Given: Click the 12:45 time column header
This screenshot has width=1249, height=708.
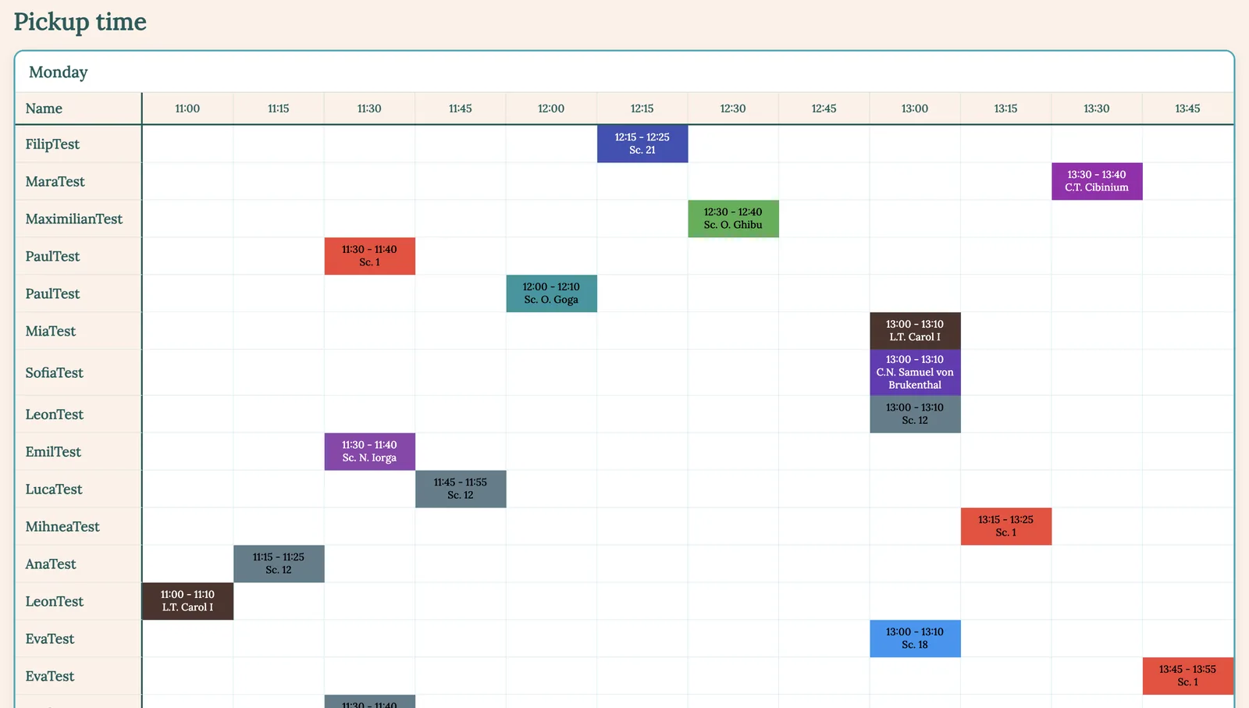Looking at the screenshot, I should tap(824, 109).
